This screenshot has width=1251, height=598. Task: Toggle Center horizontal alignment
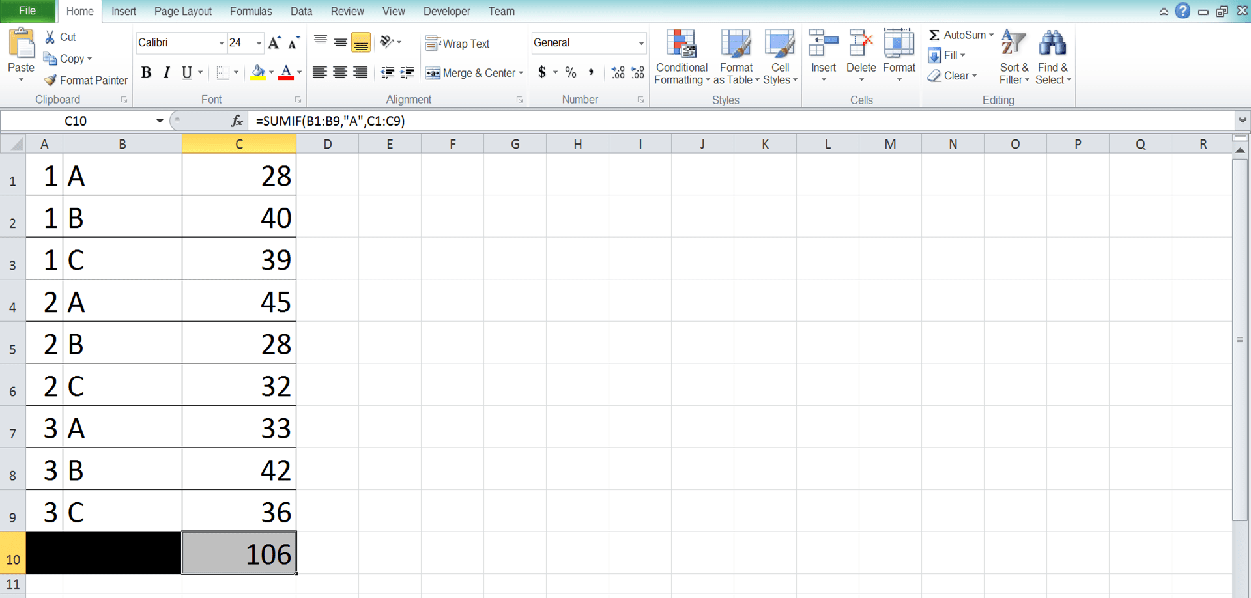pyautogui.click(x=339, y=72)
